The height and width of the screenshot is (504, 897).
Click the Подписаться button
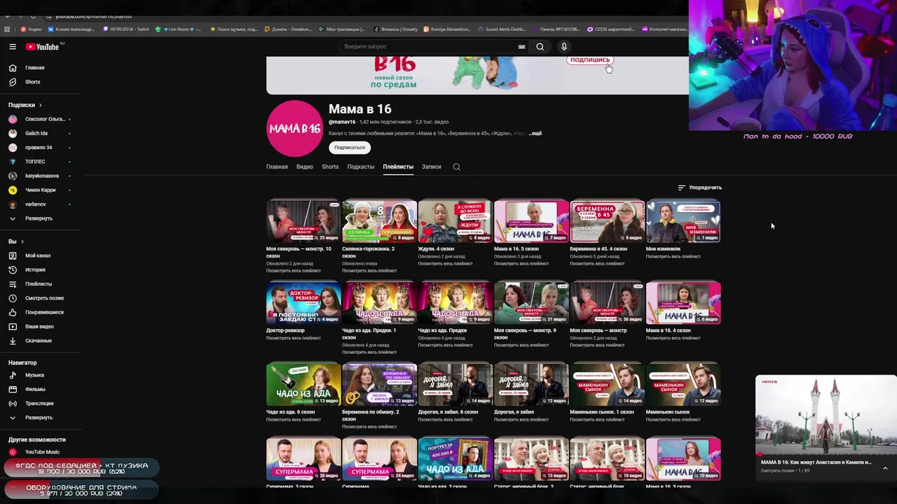point(350,148)
